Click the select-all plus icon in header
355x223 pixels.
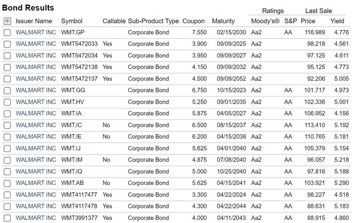click(x=7, y=21)
